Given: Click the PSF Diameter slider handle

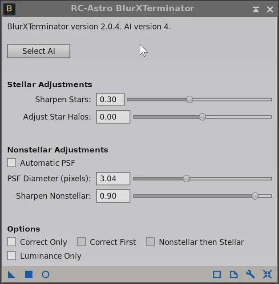Looking at the screenshot, I should 186,179.
